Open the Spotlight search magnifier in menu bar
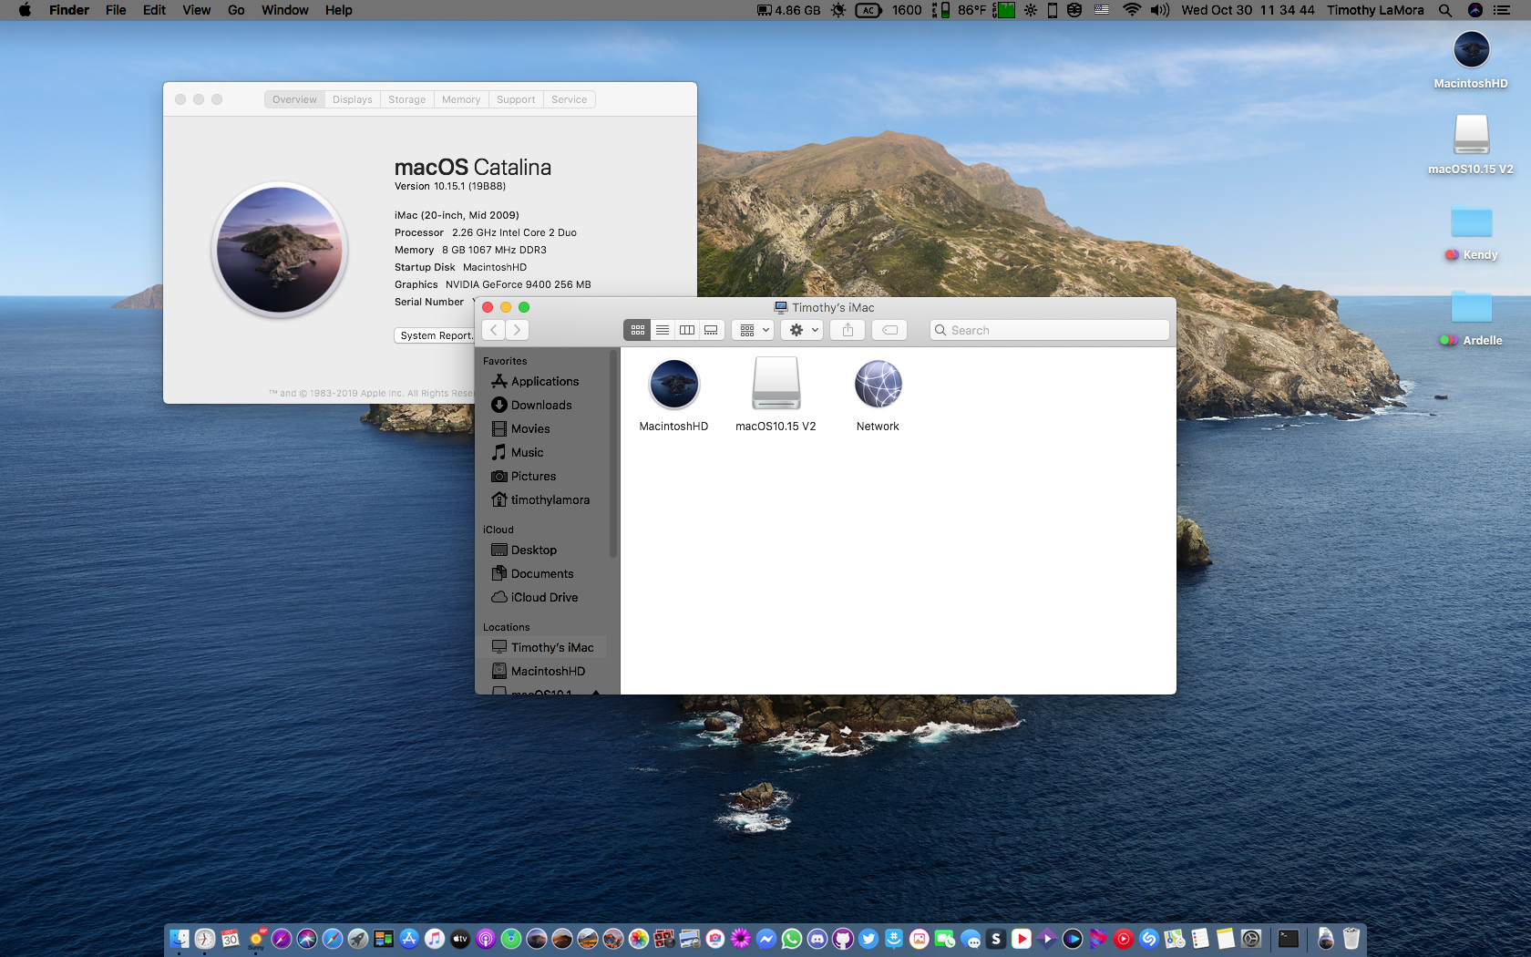 click(1445, 10)
